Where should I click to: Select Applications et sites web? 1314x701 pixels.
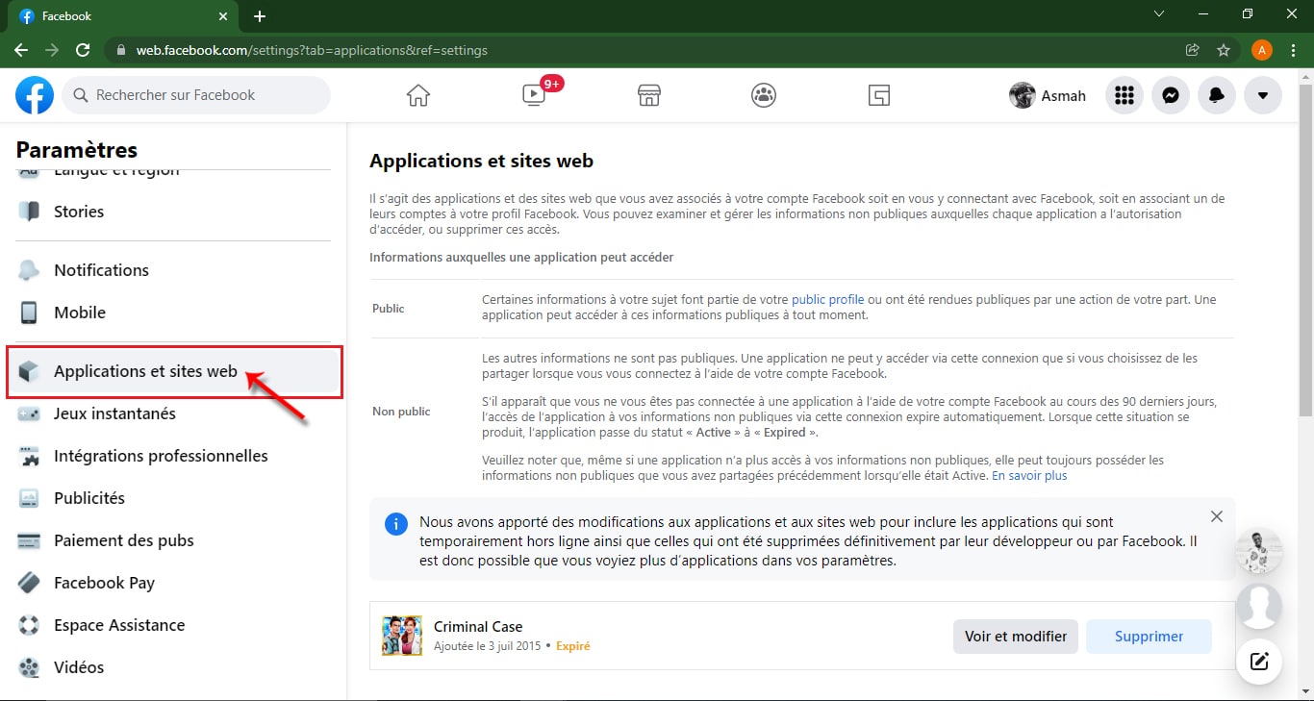tap(173, 371)
